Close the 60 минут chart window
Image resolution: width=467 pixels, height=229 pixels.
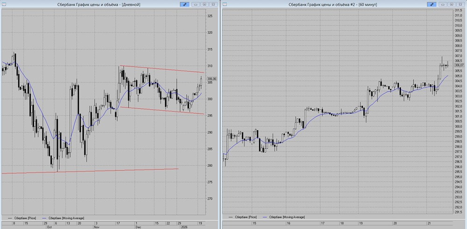[x=460, y=5]
